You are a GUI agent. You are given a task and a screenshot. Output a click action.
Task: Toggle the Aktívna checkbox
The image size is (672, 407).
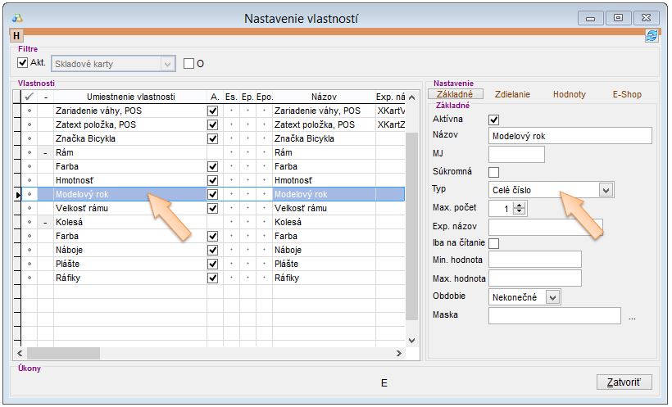[493, 120]
